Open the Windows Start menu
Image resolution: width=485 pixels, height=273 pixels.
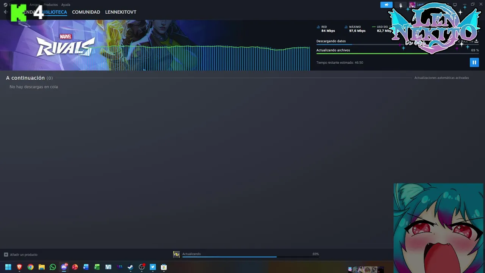8,267
